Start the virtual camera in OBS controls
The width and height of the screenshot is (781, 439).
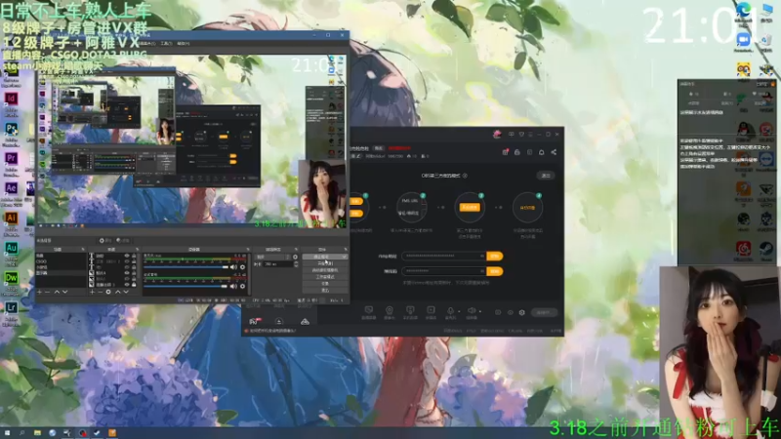[x=325, y=270]
